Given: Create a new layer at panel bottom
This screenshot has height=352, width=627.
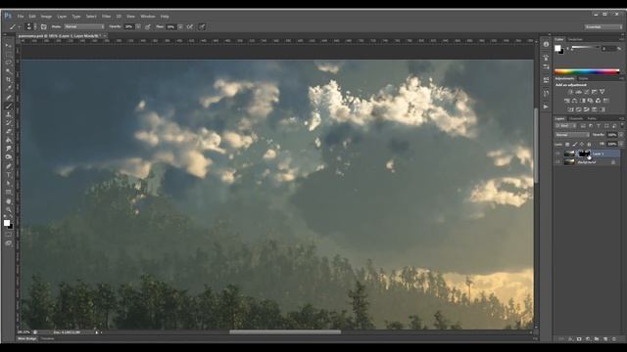Looking at the screenshot, I should point(605,339).
